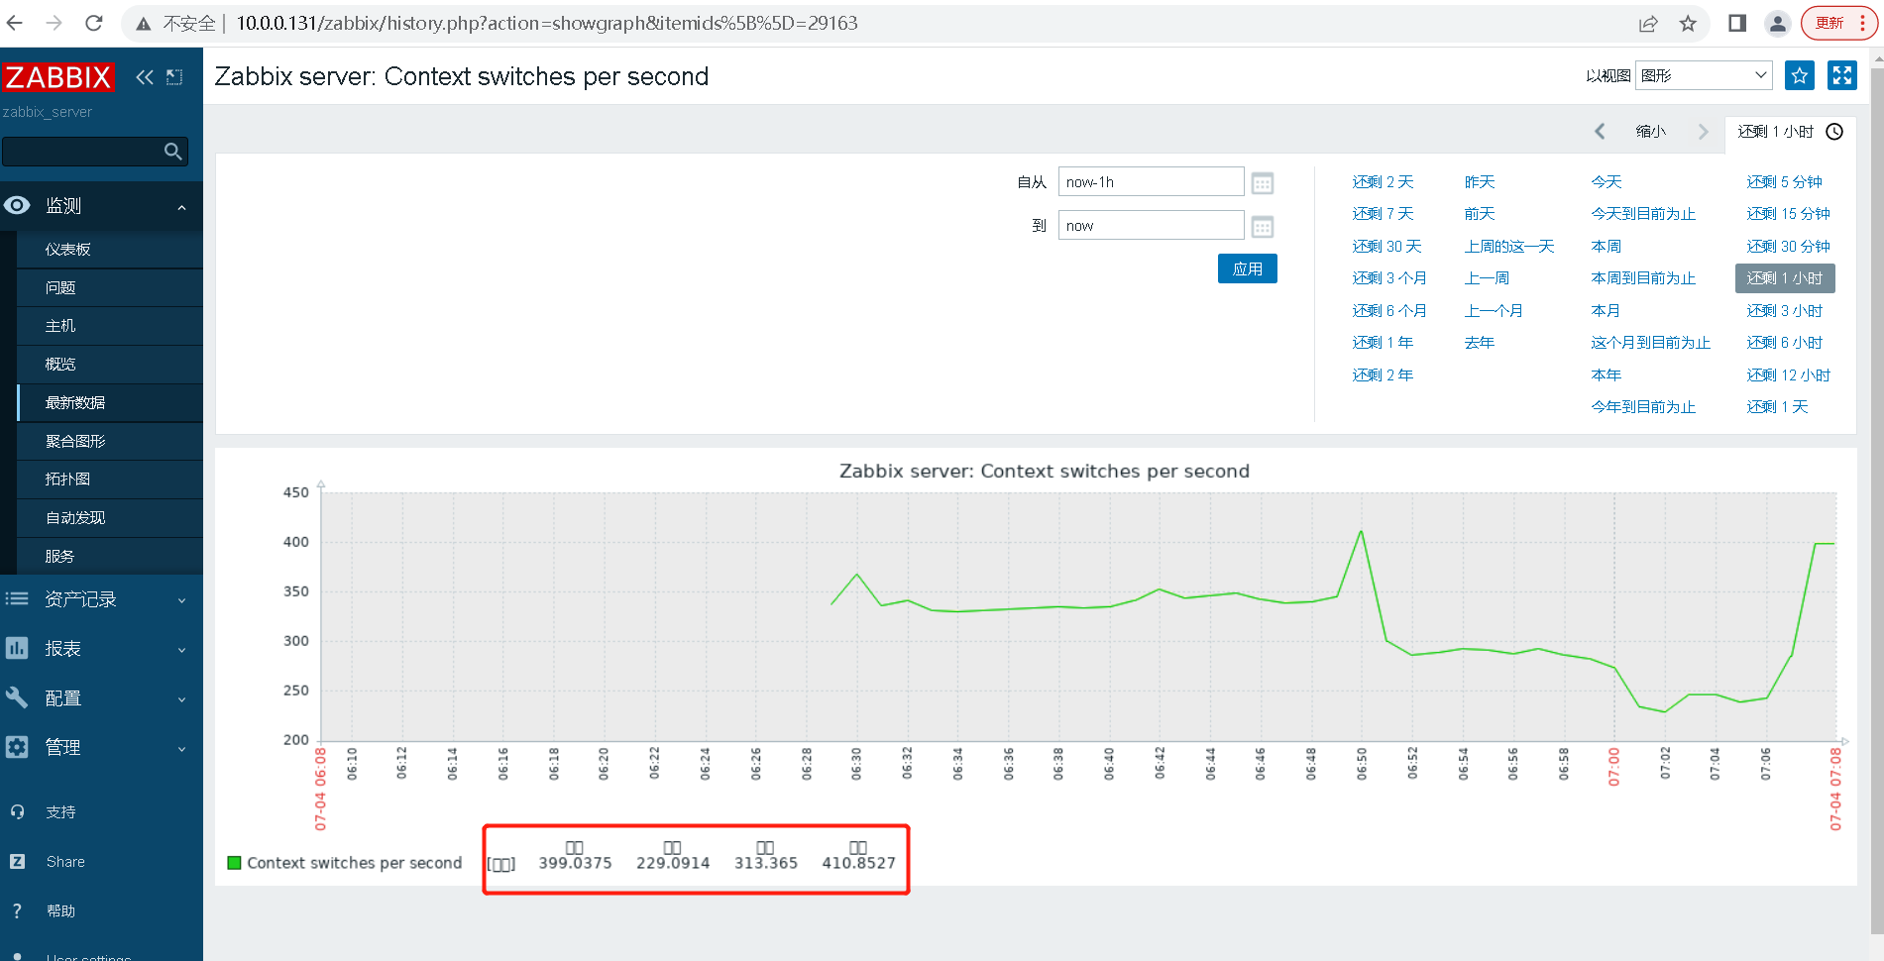The height and width of the screenshot is (961, 1884).
Task: Click the green Context switches legend swatch
Action: click(x=235, y=863)
